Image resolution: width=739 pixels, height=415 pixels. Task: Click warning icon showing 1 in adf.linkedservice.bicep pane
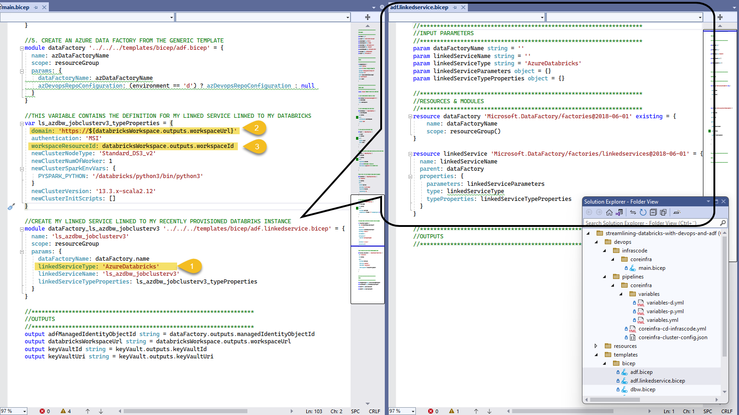[x=451, y=411]
